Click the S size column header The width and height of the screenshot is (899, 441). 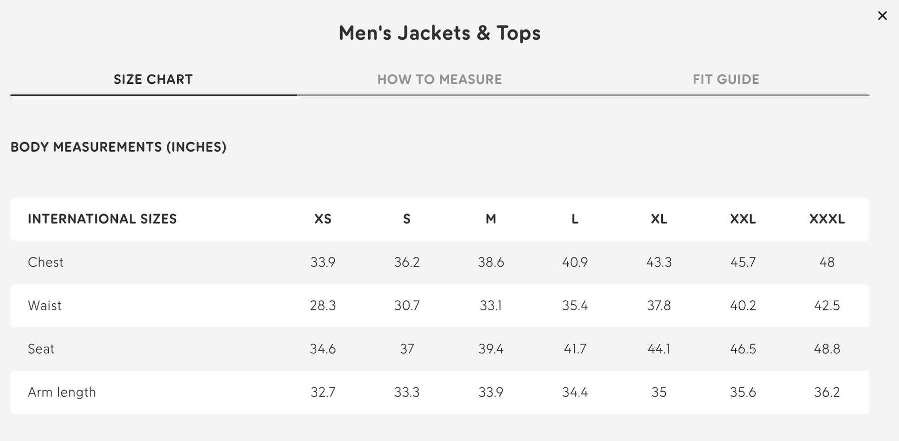click(407, 219)
